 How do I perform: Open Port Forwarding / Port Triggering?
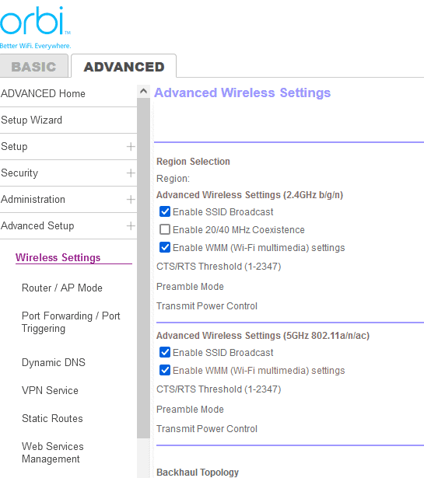pyautogui.click(x=71, y=323)
